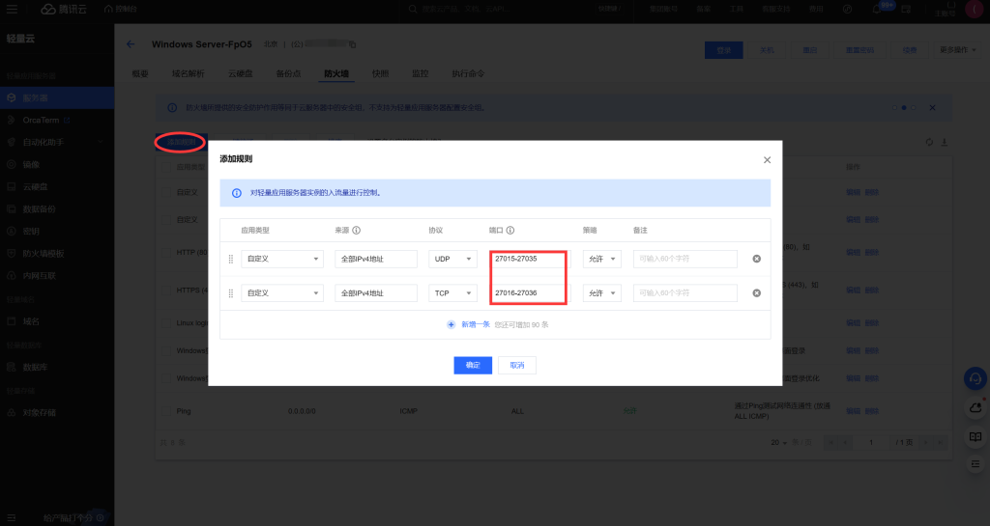The height and width of the screenshot is (526, 990).
Task: Switch to the 监控 tab
Action: click(420, 73)
